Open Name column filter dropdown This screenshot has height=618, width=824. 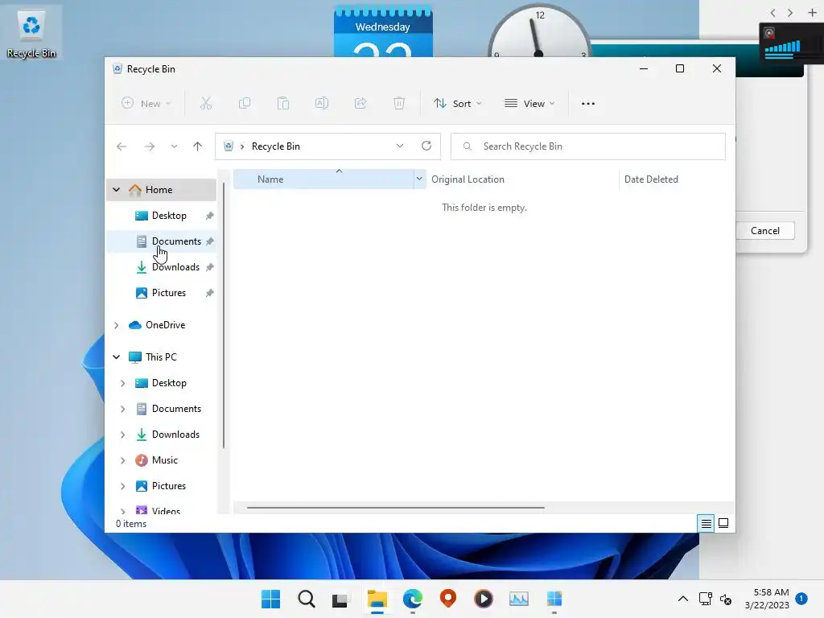point(419,179)
